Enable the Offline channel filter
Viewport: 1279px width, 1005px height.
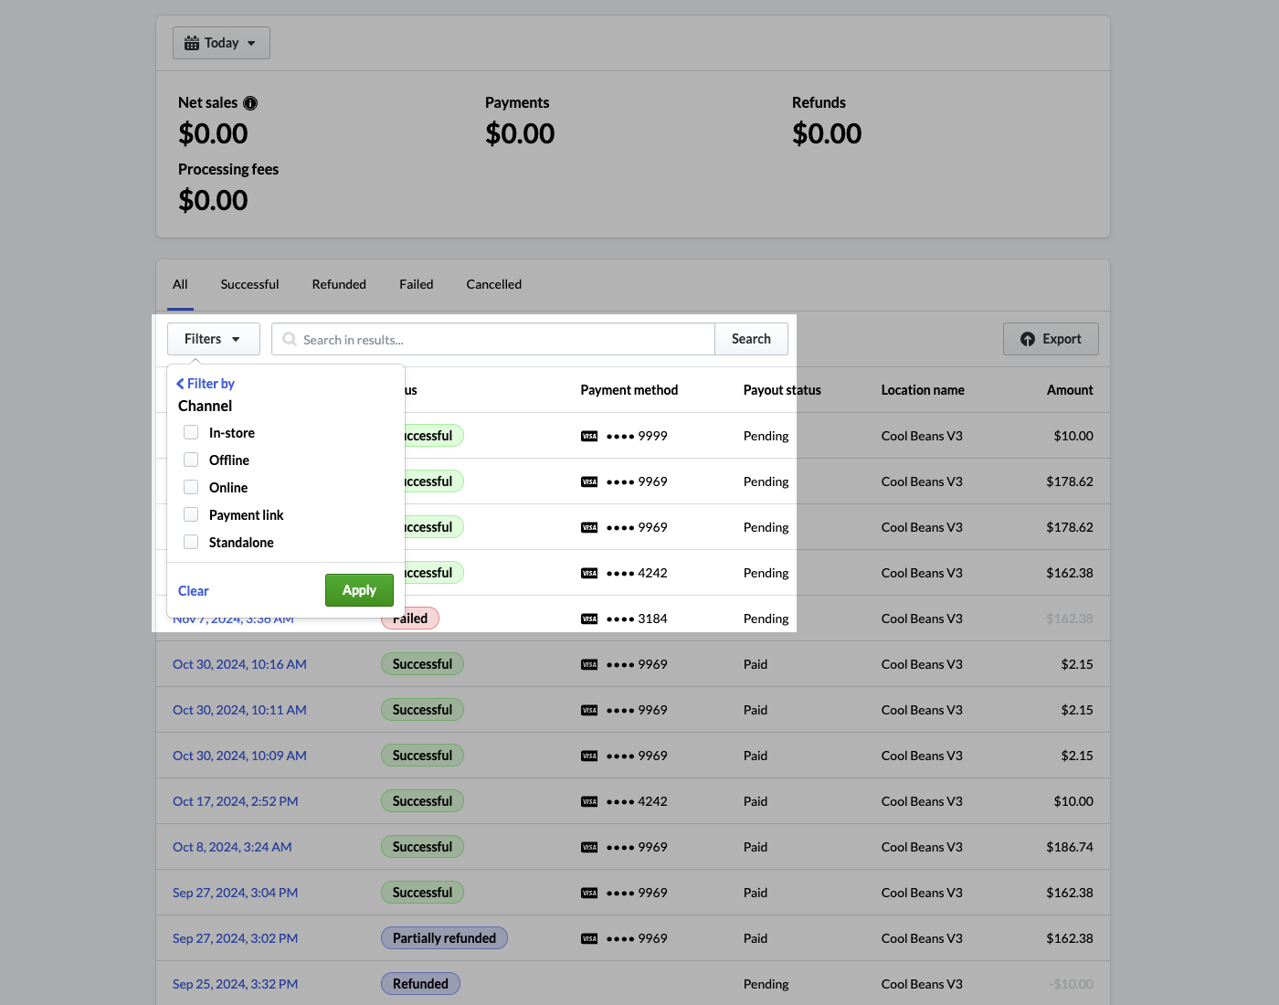pos(191,460)
